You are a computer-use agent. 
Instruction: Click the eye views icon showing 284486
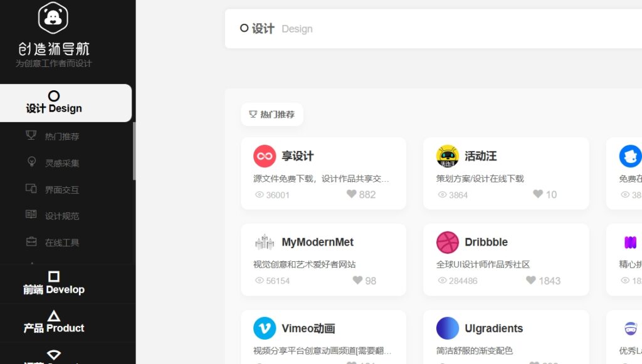(x=442, y=281)
